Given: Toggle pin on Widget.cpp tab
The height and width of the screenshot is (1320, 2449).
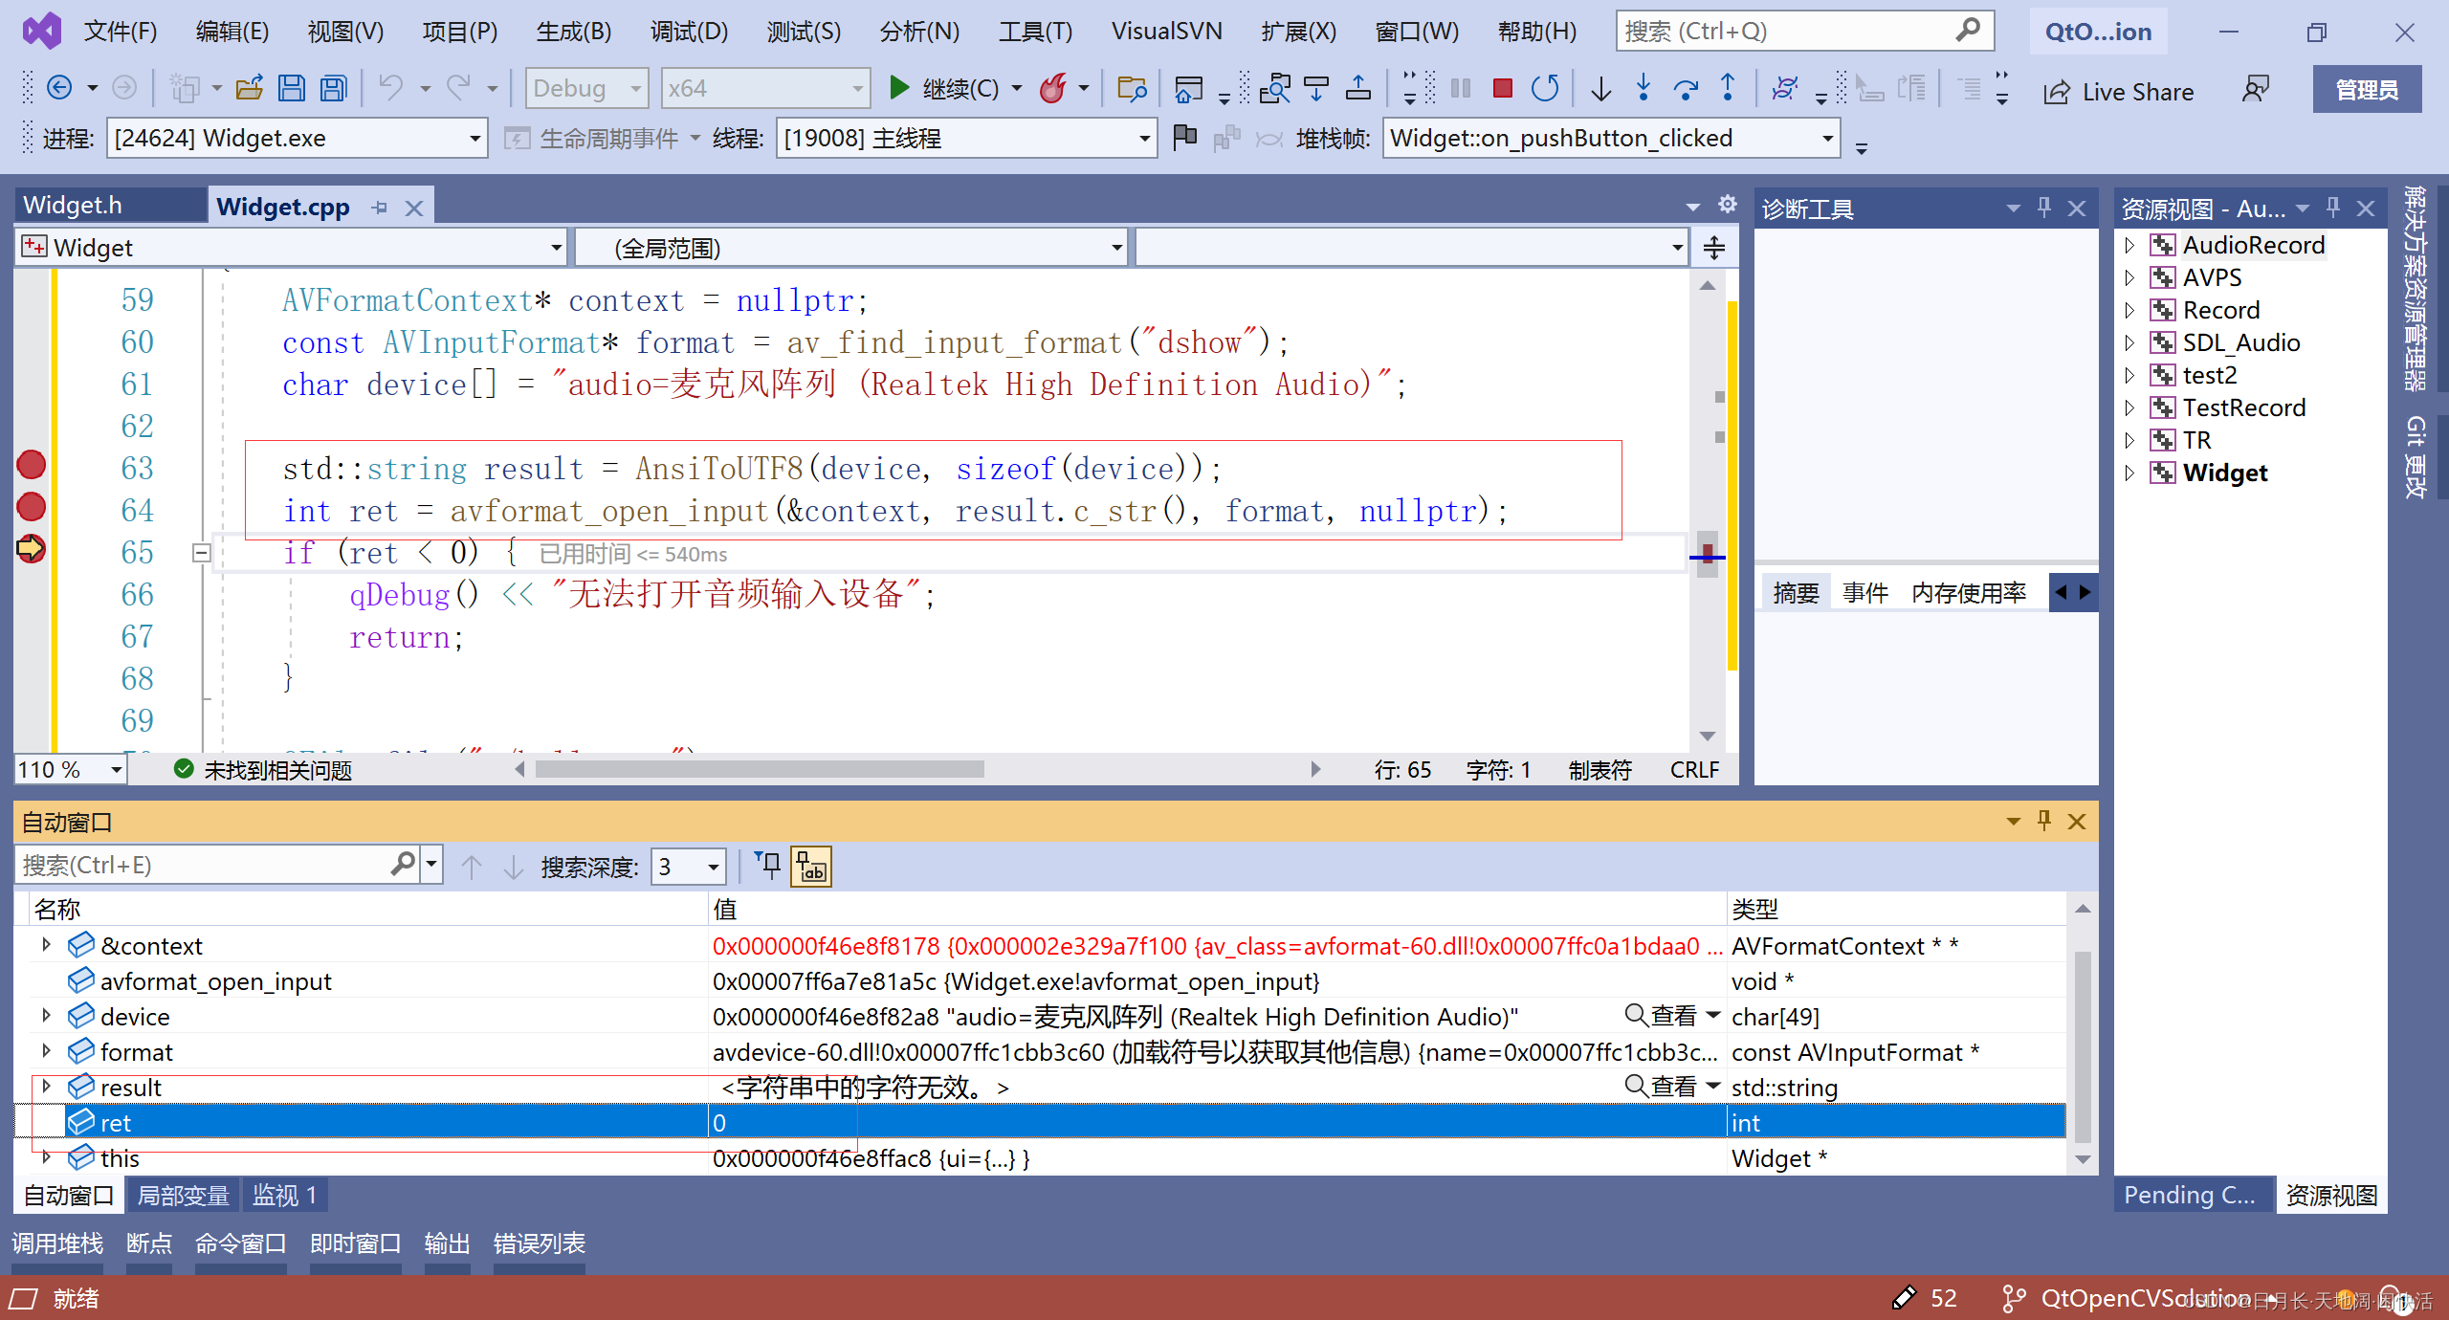Looking at the screenshot, I should click(380, 208).
